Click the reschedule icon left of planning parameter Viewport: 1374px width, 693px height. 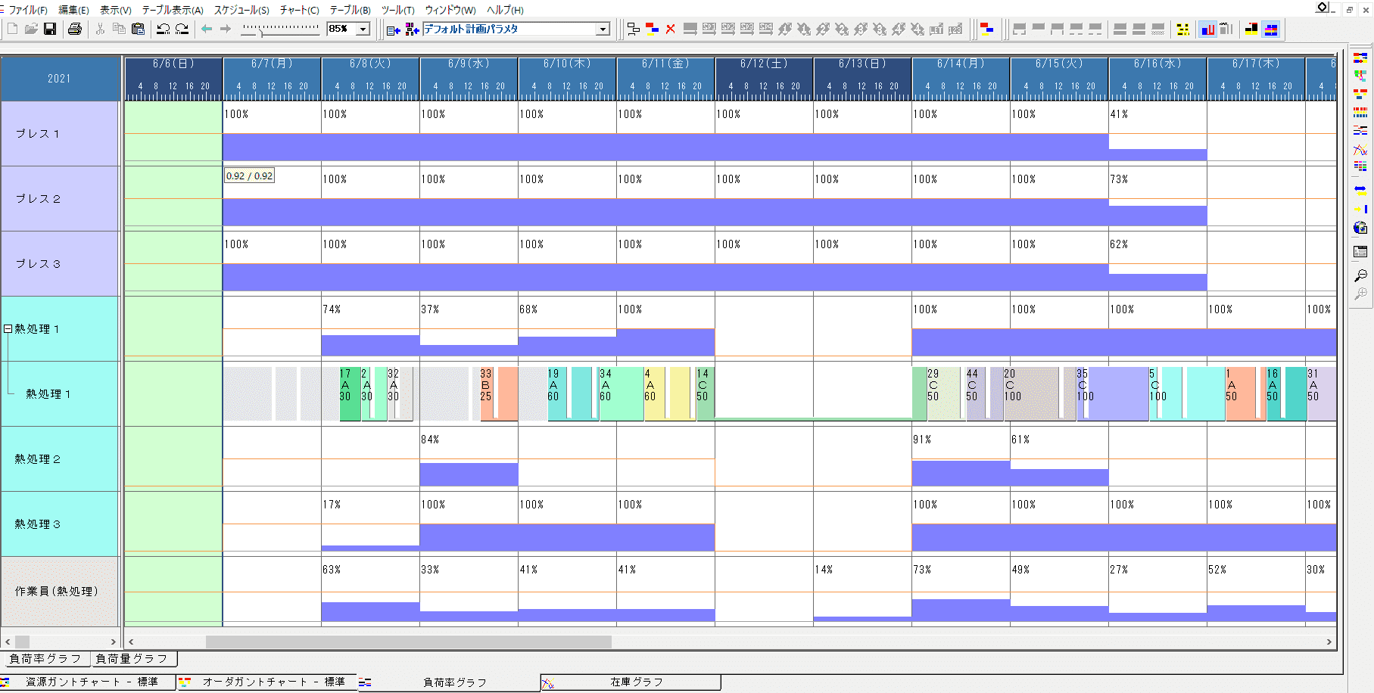(x=393, y=30)
